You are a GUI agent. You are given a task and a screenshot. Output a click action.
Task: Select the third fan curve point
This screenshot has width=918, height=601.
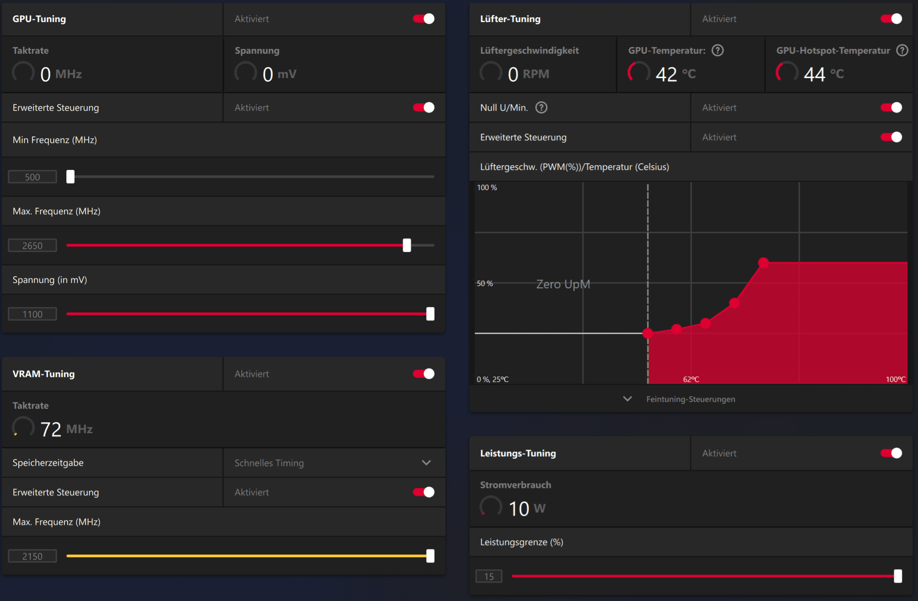pyautogui.click(x=705, y=323)
